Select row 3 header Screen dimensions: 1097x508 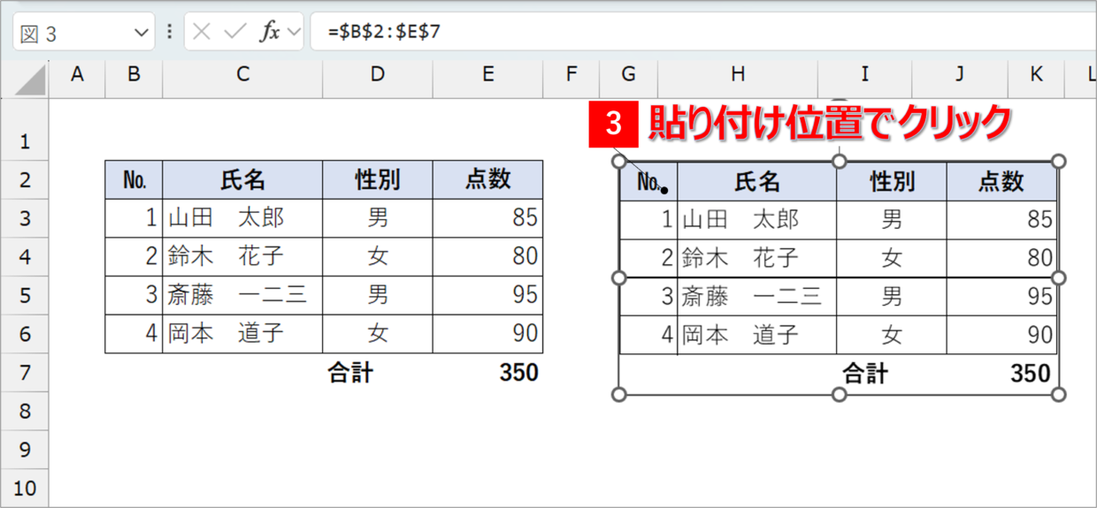[24, 218]
